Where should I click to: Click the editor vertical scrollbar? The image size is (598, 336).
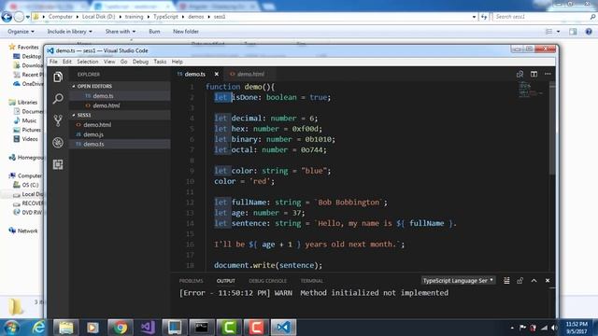(x=552, y=130)
